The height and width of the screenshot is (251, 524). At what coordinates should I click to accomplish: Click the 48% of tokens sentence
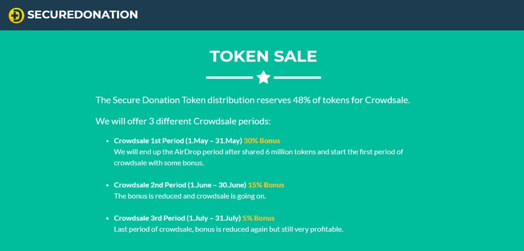point(253,100)
